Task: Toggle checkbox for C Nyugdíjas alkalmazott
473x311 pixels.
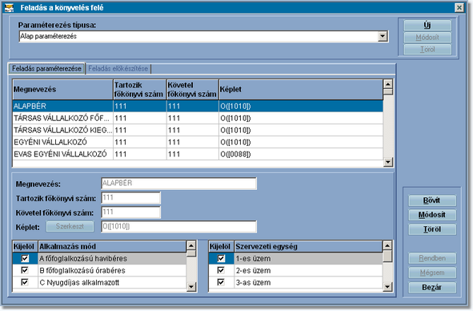Action: (x=25, y=282)
